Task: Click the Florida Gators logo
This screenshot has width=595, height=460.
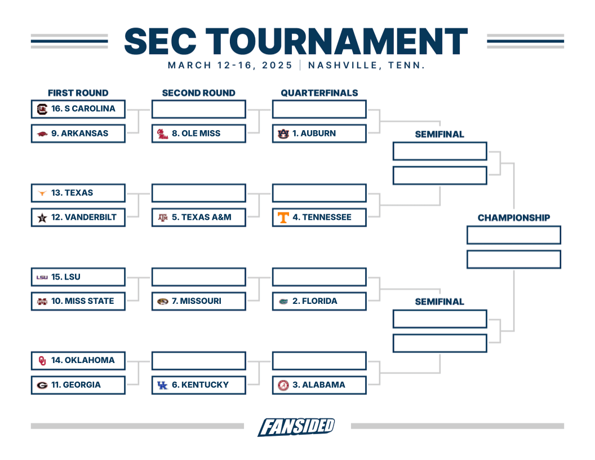Action: pyautogui.click(x=283, y=301)
